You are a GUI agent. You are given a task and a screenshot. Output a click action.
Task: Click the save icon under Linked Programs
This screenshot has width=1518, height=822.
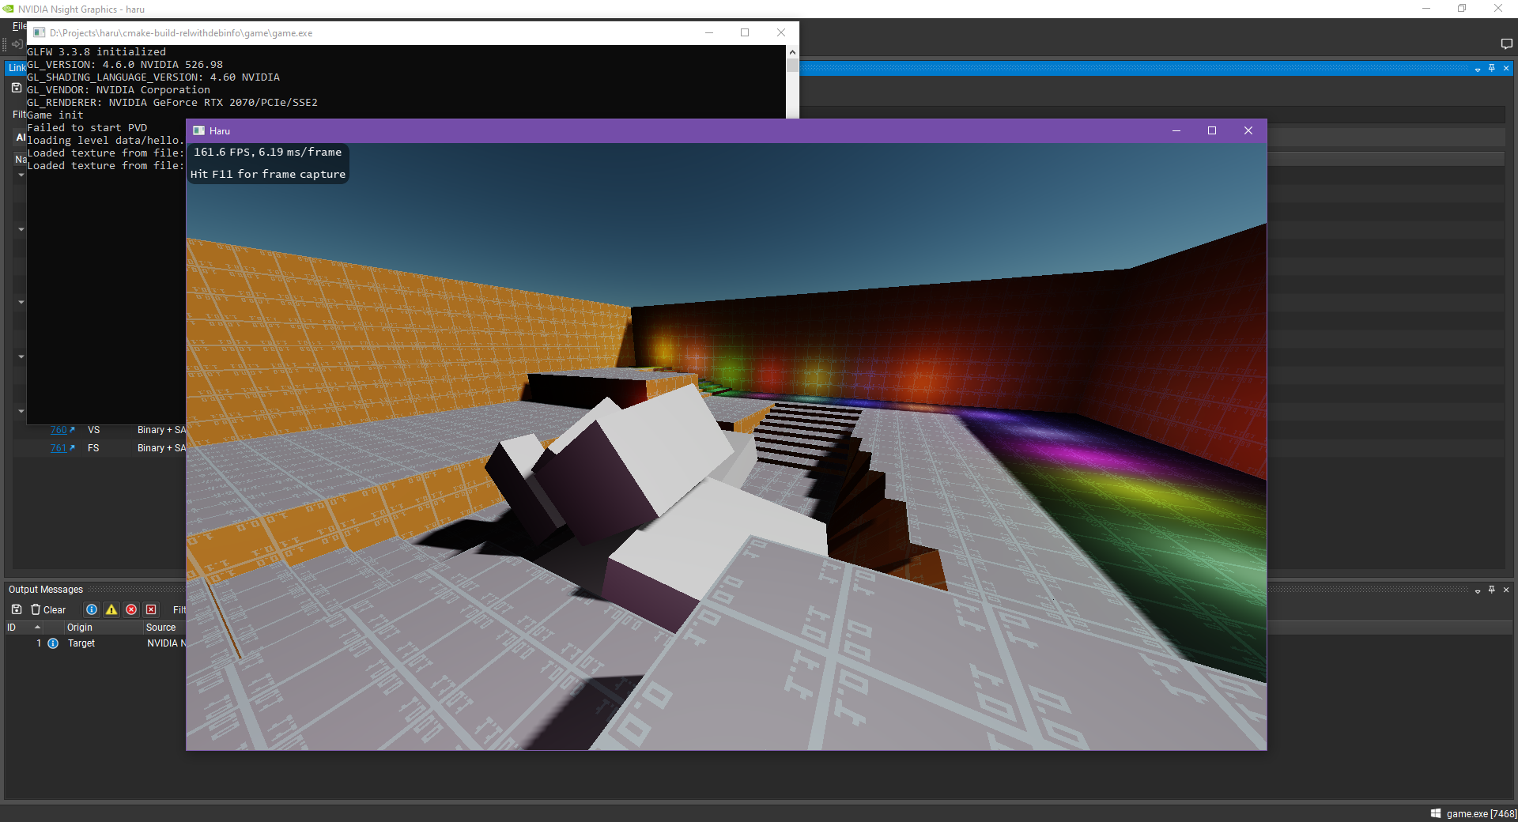[17, 88]
